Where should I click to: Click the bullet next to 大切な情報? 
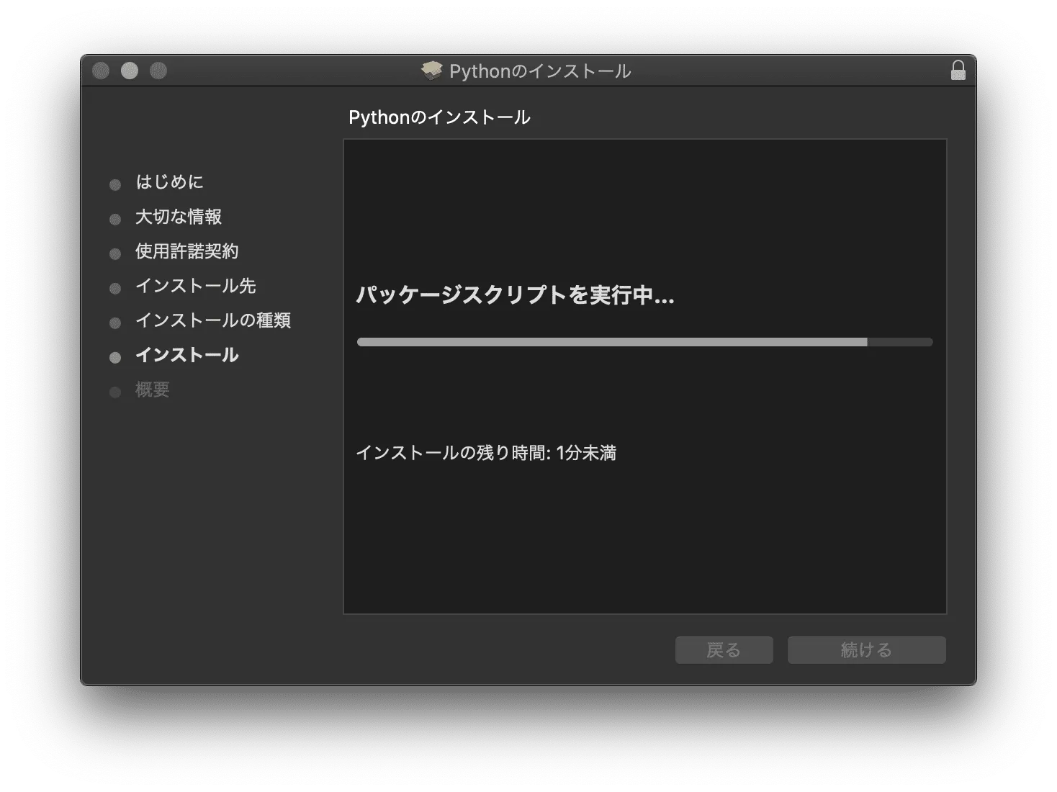click(115, 220)
